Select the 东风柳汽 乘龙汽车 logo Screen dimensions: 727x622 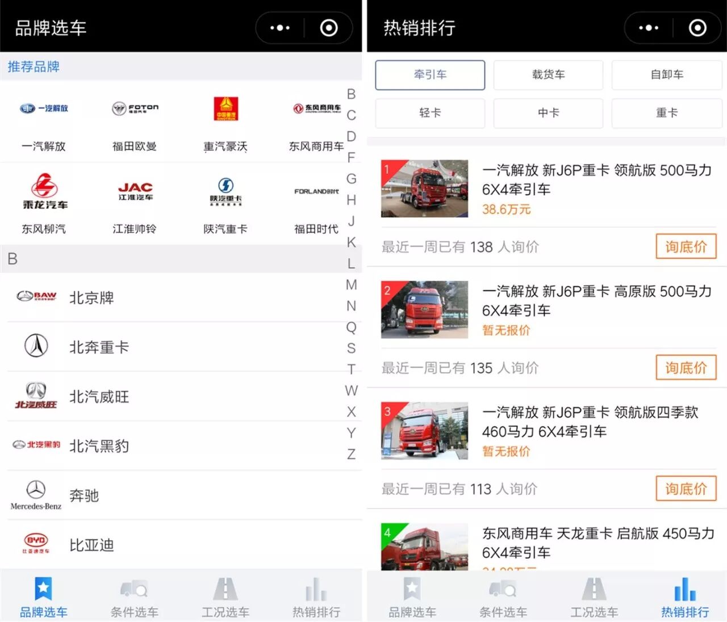(44, 191)
